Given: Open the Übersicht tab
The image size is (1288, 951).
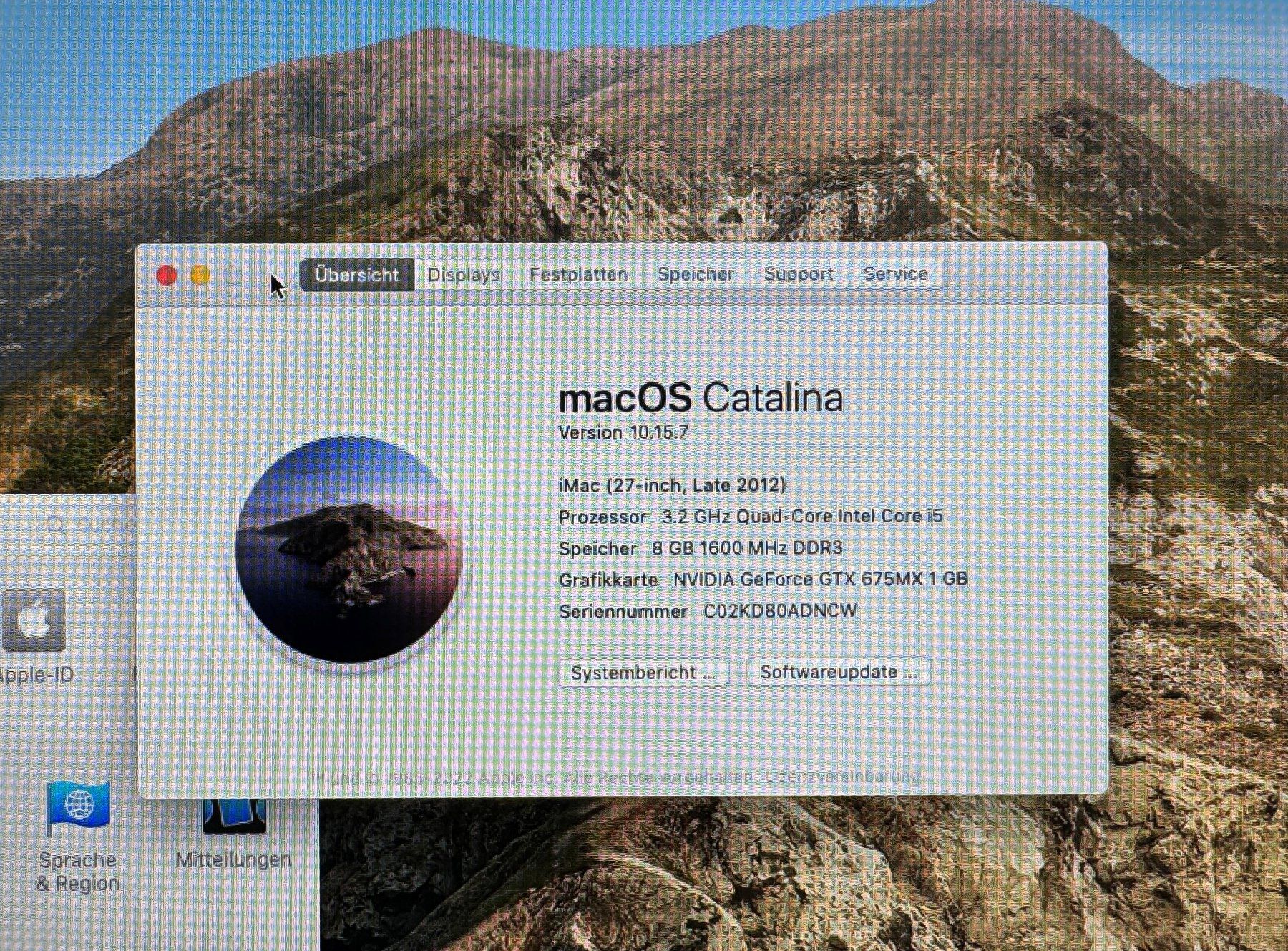Looking at the screenshot, I should tap(356, 275).
